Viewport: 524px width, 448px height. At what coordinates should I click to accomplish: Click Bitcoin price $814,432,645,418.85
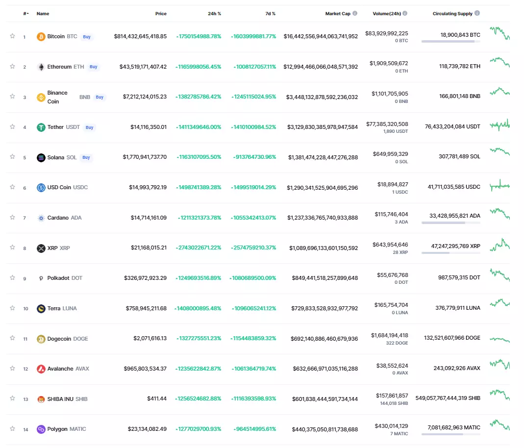pyautogui.click(x=140, y=36)
